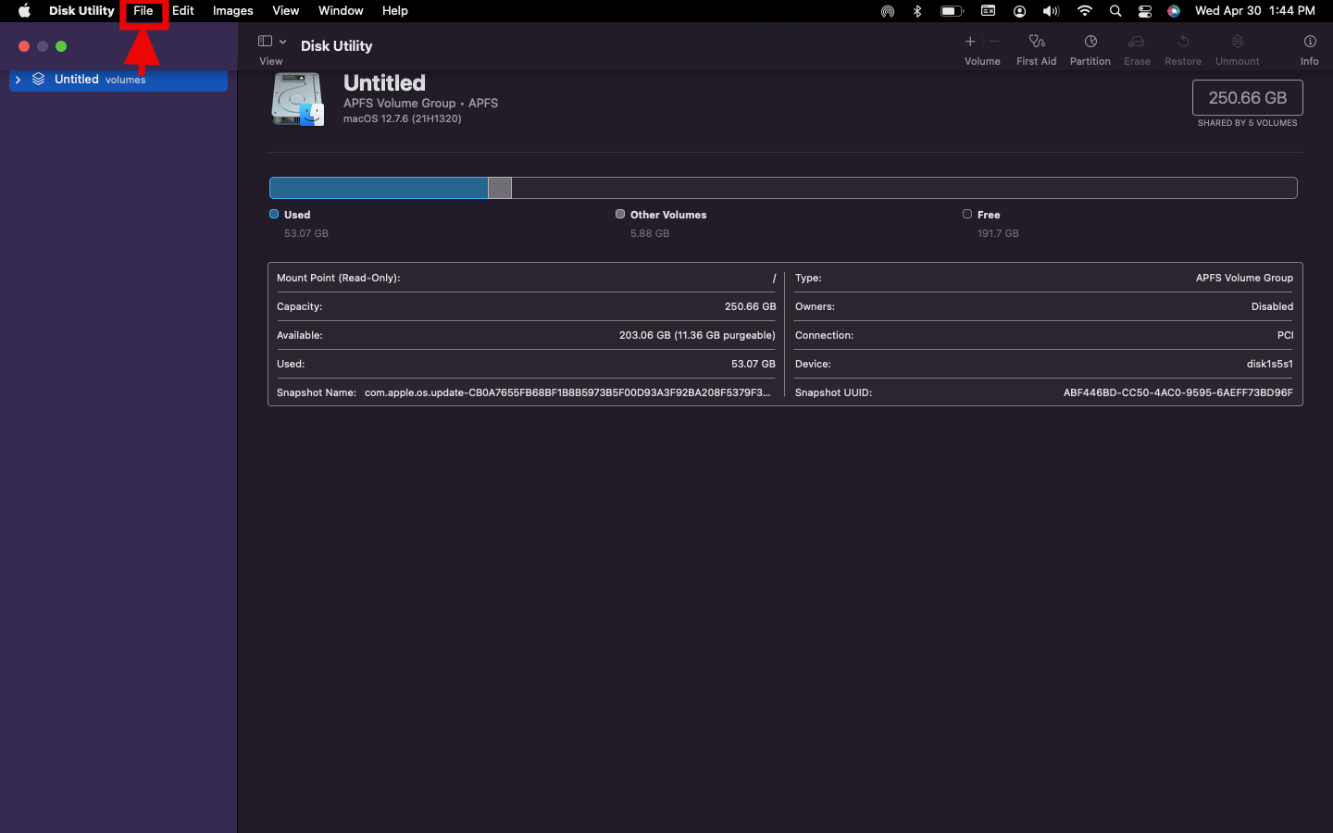Click the Info toolbar icon
The height and width of the screenshot is (833, 1333).
click(x=1309, y=42)
